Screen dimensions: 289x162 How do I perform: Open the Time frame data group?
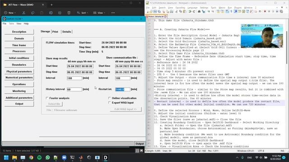point(19,45)
